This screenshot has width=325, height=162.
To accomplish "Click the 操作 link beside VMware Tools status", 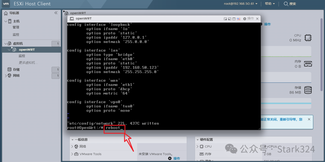I will tap(177, 158).
